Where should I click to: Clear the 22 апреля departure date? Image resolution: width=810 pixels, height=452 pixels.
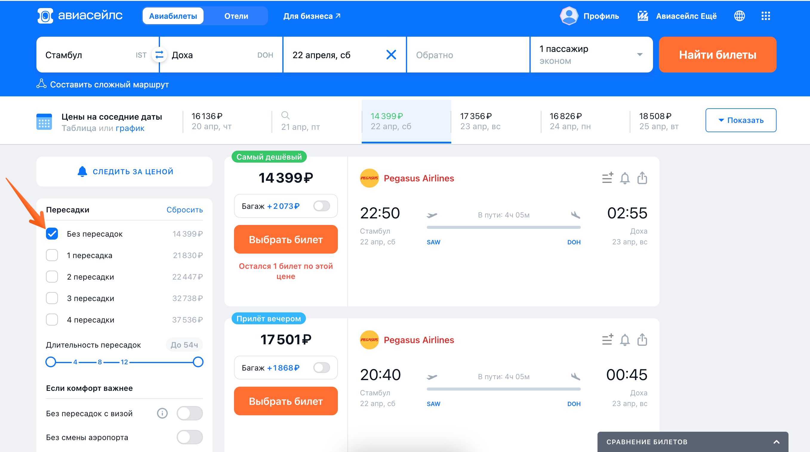click(391, 55)
